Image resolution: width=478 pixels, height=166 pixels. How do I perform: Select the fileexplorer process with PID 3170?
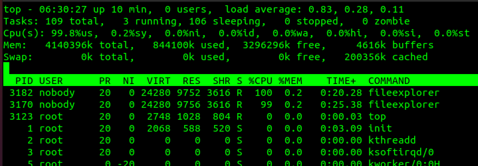(404, 104)
